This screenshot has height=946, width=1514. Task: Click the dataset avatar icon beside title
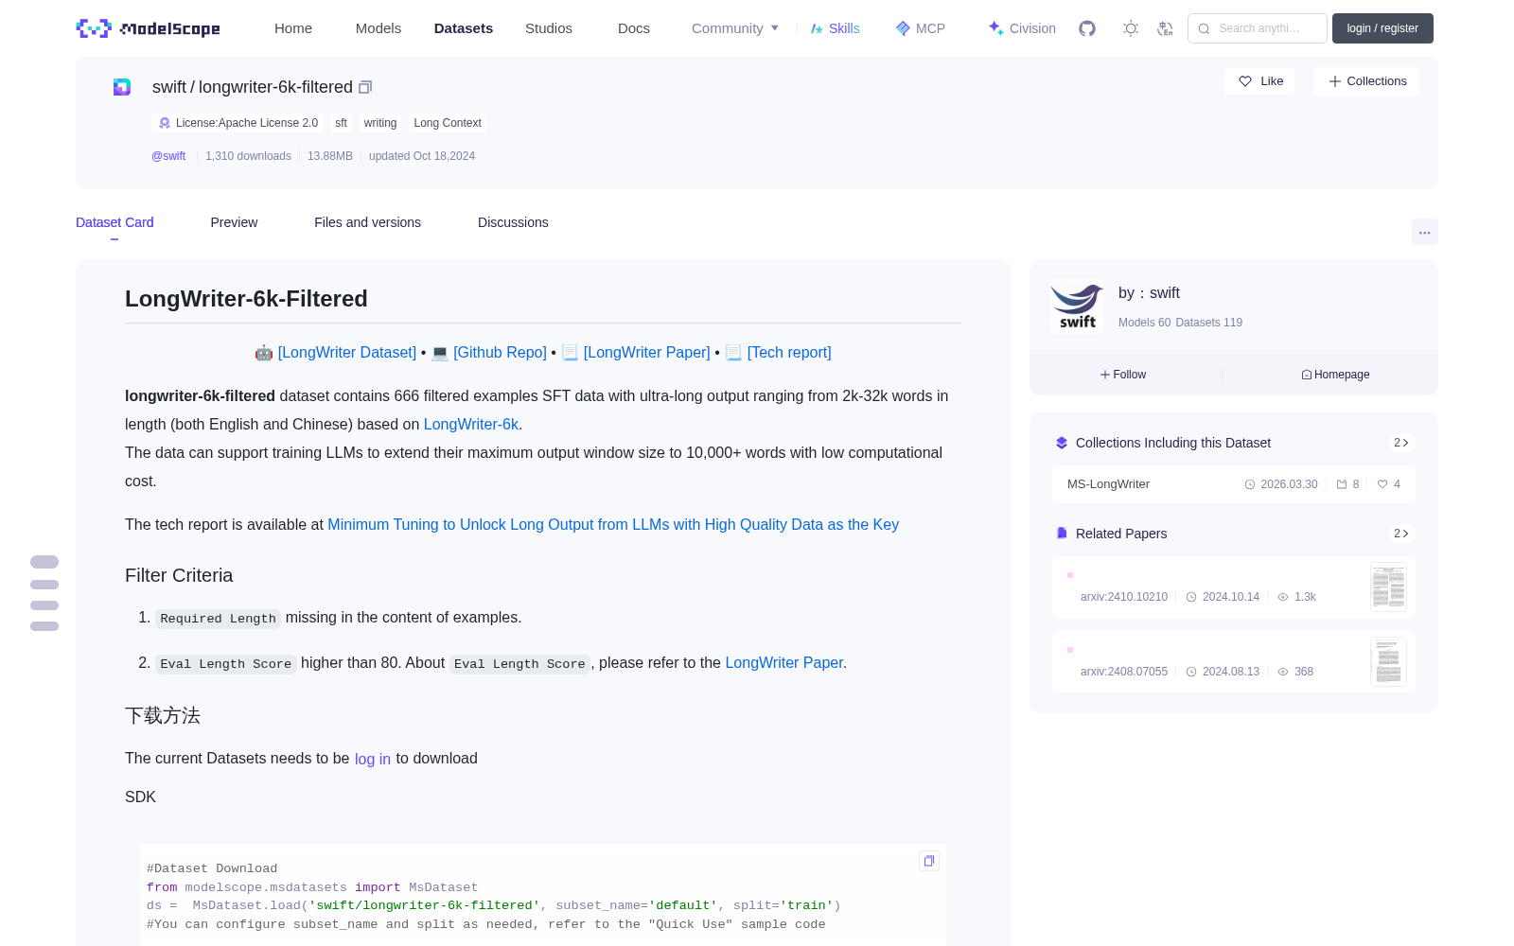click(122, 87)
